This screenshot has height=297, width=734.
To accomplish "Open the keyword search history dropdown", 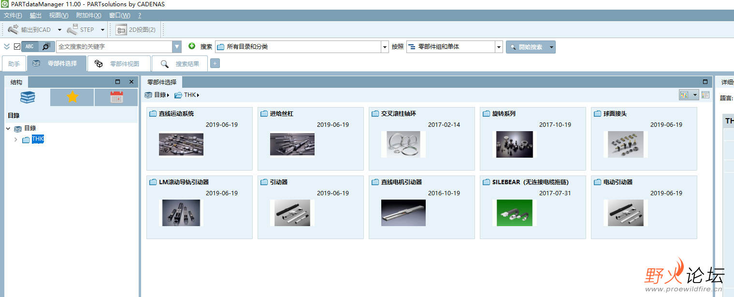I will click(177, 47).
